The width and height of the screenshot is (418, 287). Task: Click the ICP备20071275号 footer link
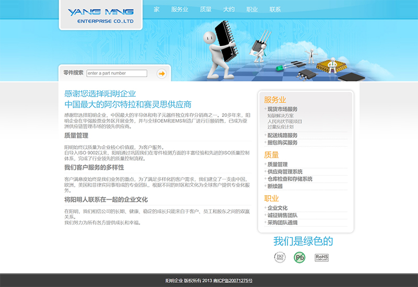(x=233, y=281)
